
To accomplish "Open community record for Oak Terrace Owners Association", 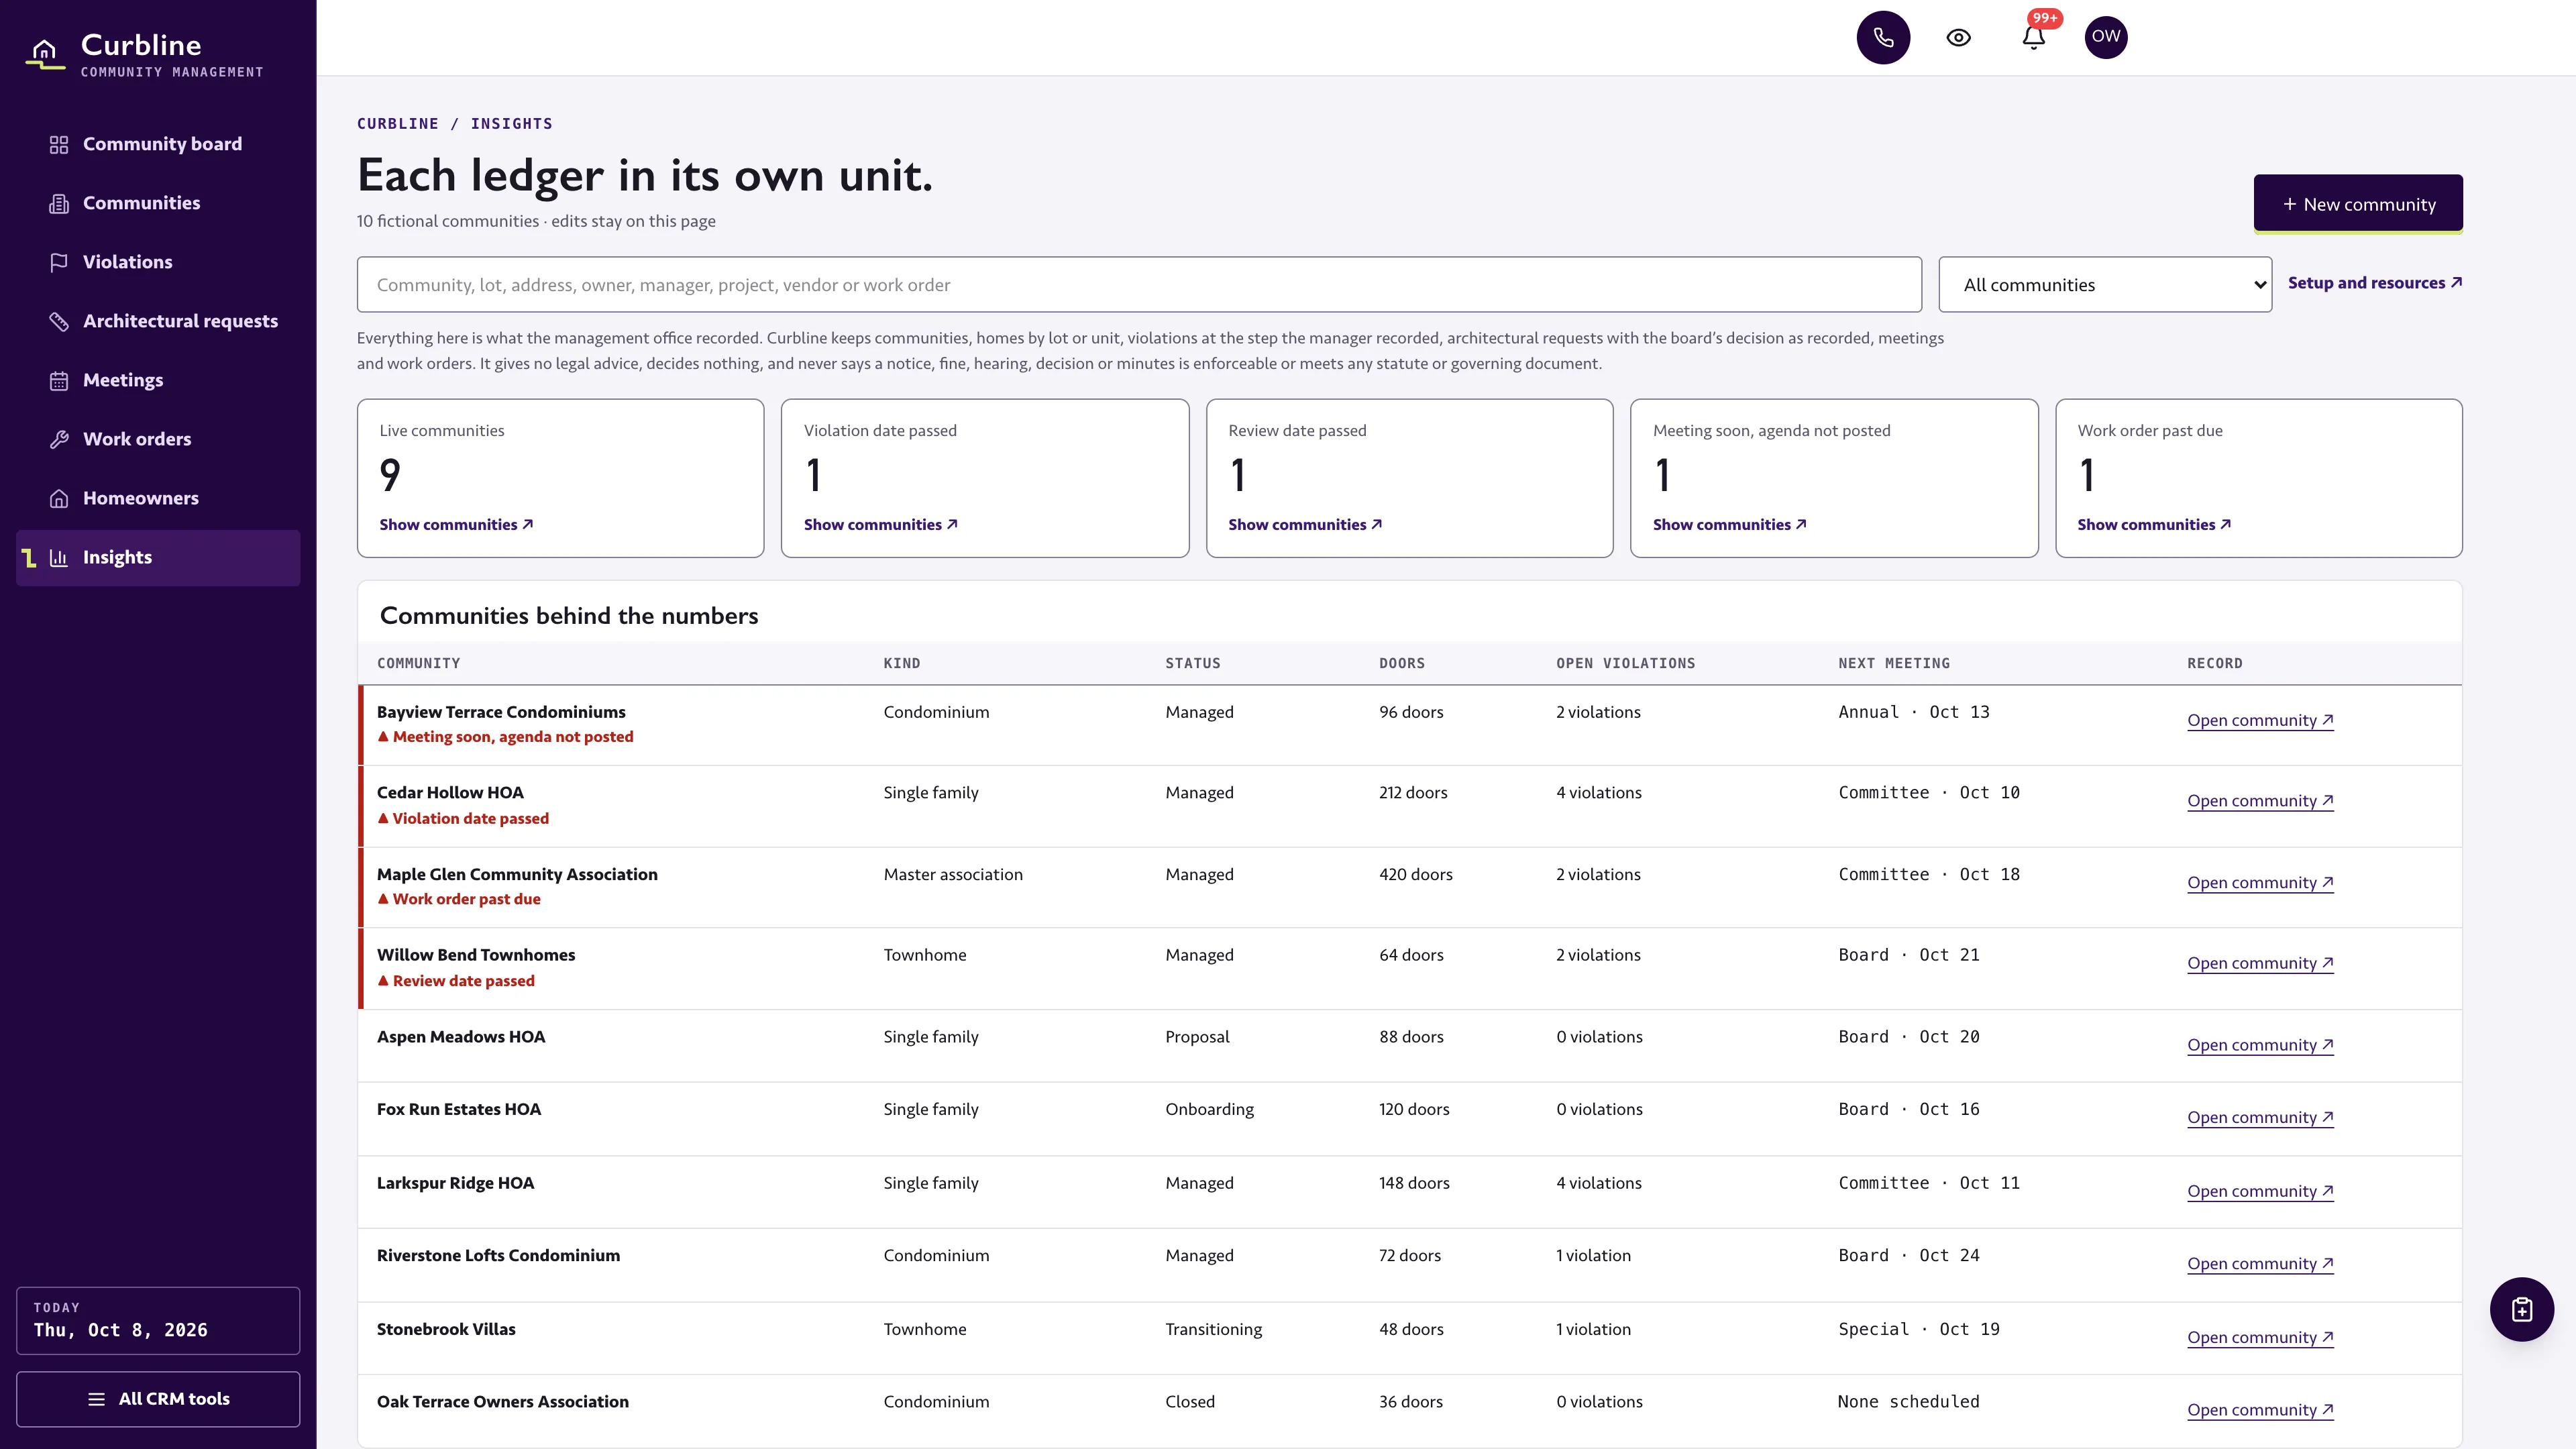I will coord(2260,1410).
